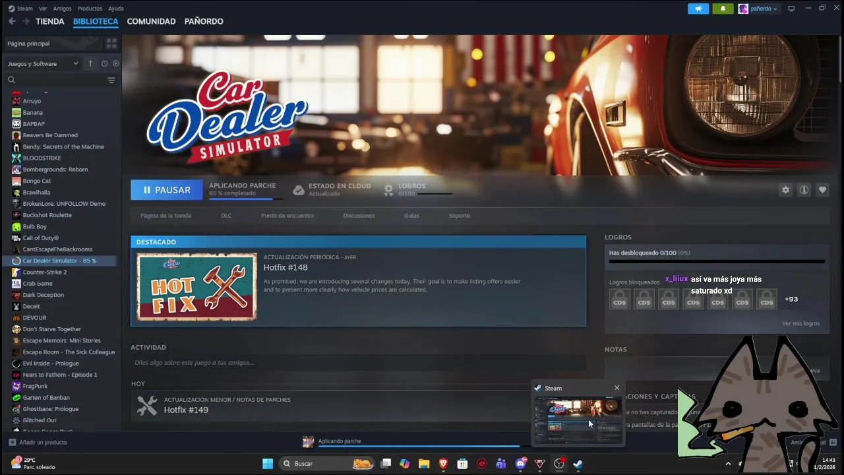Open the Ver menu
This screenshot has width=844, height=475.
[43, 9]
